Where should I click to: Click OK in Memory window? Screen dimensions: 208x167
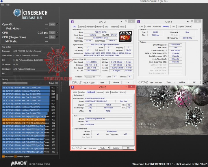(194, 82)
